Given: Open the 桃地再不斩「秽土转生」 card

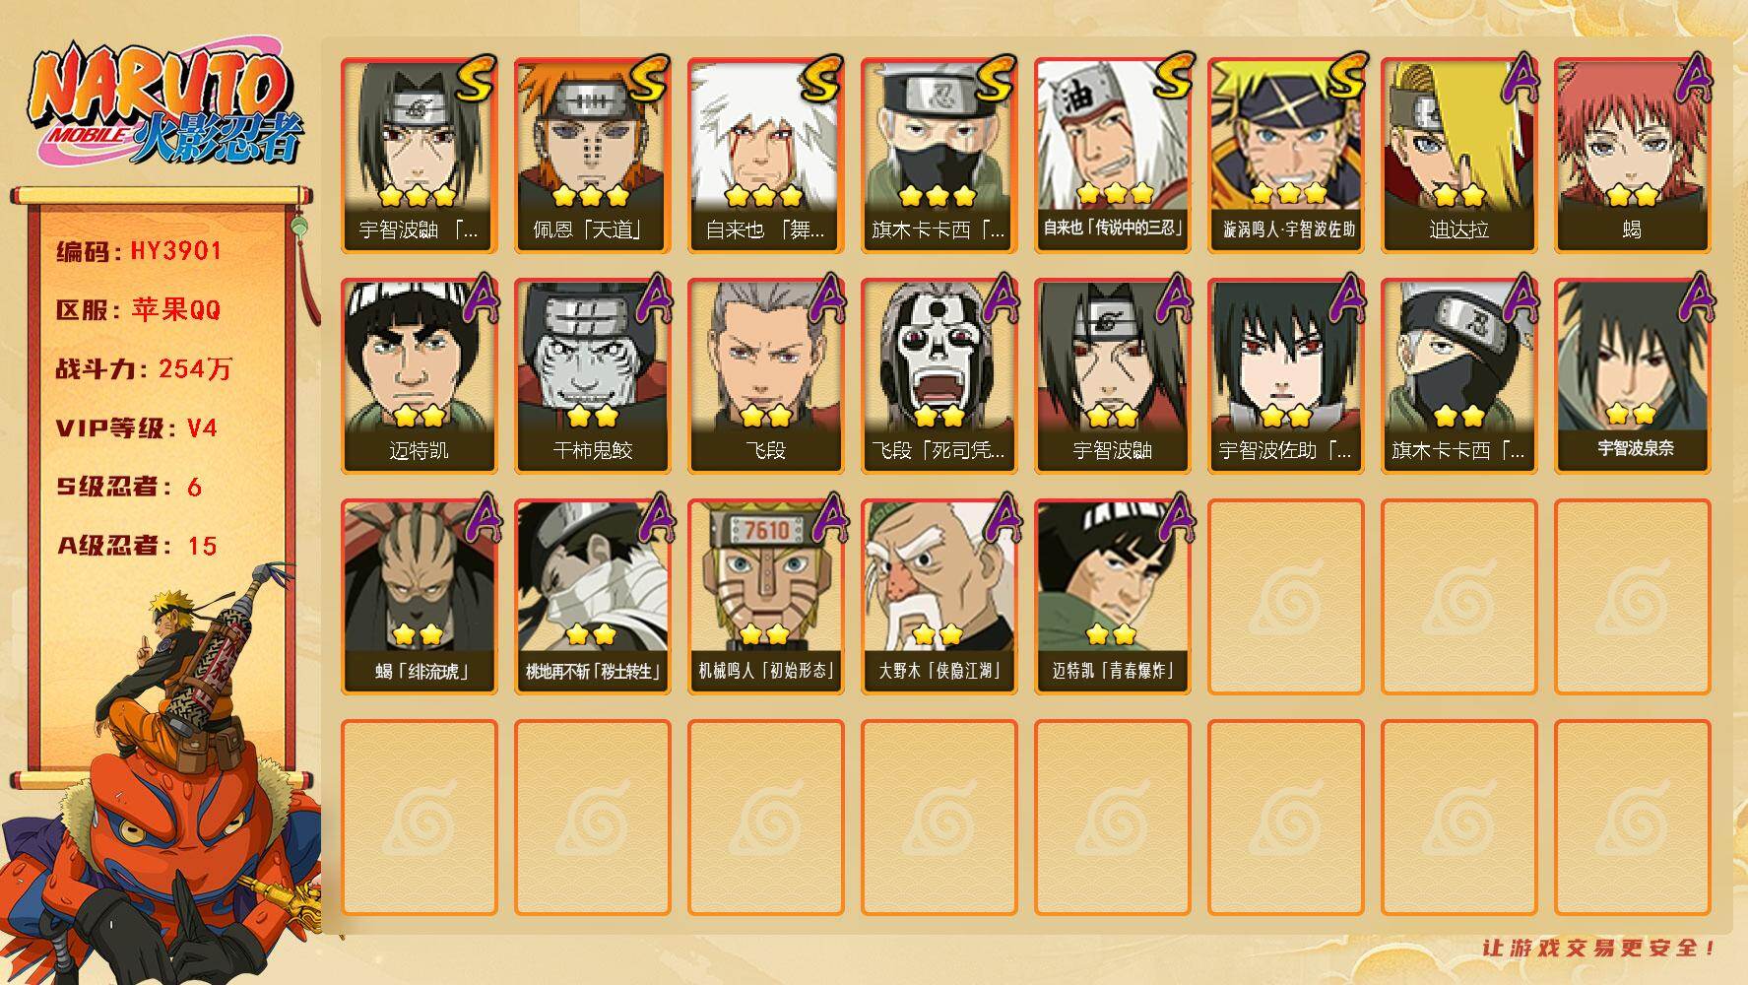Looking at the screenshot, I should [592, 597].
